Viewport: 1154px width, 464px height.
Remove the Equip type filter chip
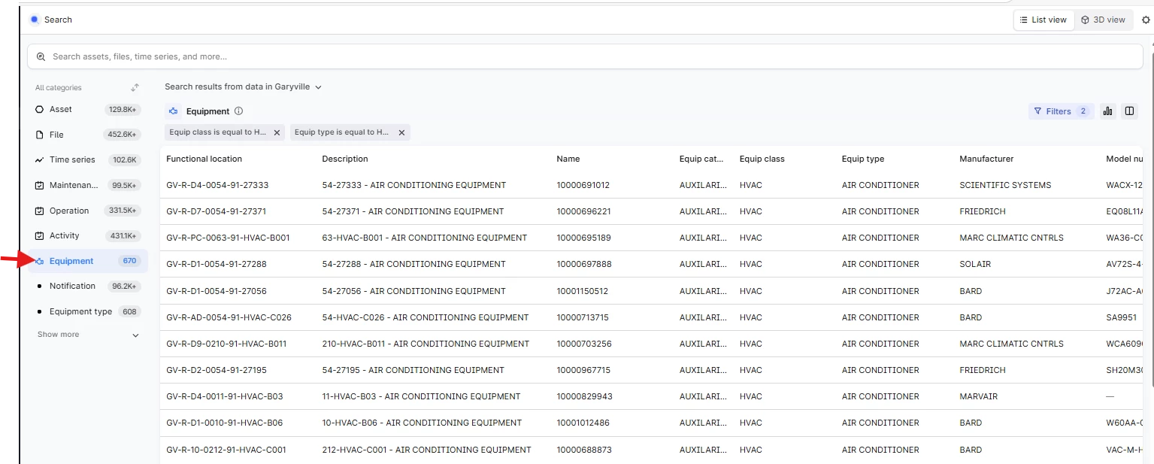[401, 132]
